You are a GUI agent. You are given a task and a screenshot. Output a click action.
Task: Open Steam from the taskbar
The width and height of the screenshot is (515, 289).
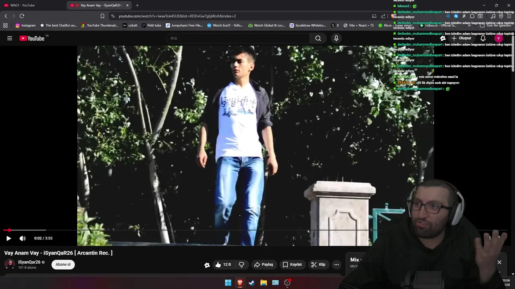pyautogui.click(x=251, y=283)
